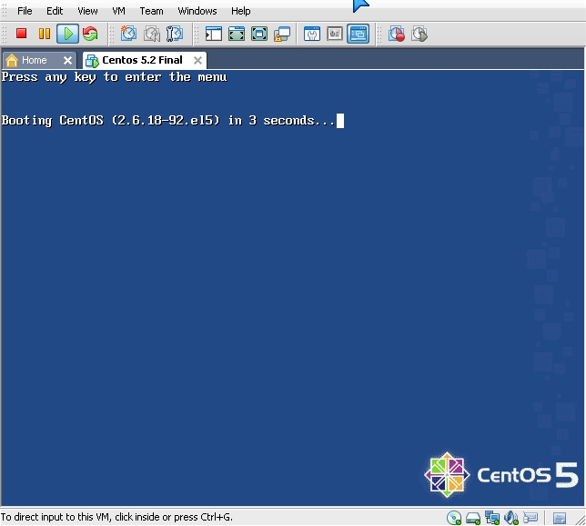
Task: Click the message log icon in status bar
Action: (x=560, y=518)
